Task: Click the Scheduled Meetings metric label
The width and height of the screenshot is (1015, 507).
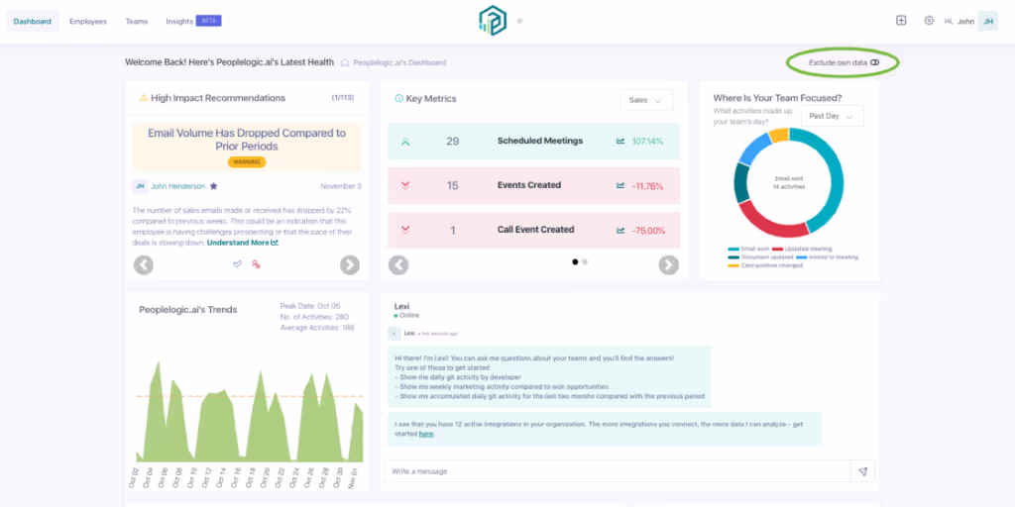Action: (x=540, y=141)
